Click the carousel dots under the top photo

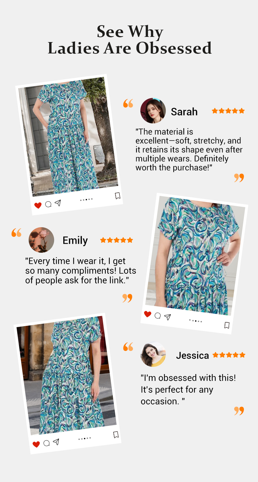[86, 199]
